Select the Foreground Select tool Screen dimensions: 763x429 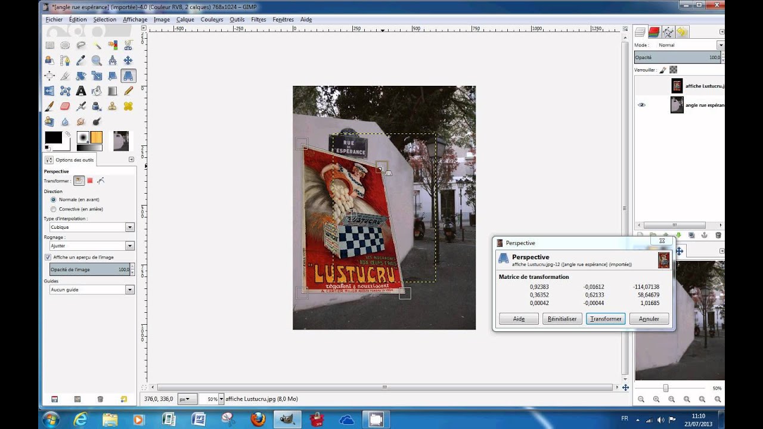(x=49, y=60)
